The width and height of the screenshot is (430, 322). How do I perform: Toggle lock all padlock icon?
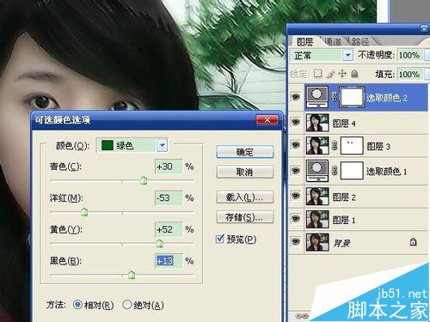coord(354,74)
